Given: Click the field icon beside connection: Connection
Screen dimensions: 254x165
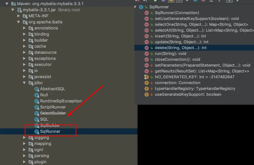Looking at the screenshot, I should 146,83.
